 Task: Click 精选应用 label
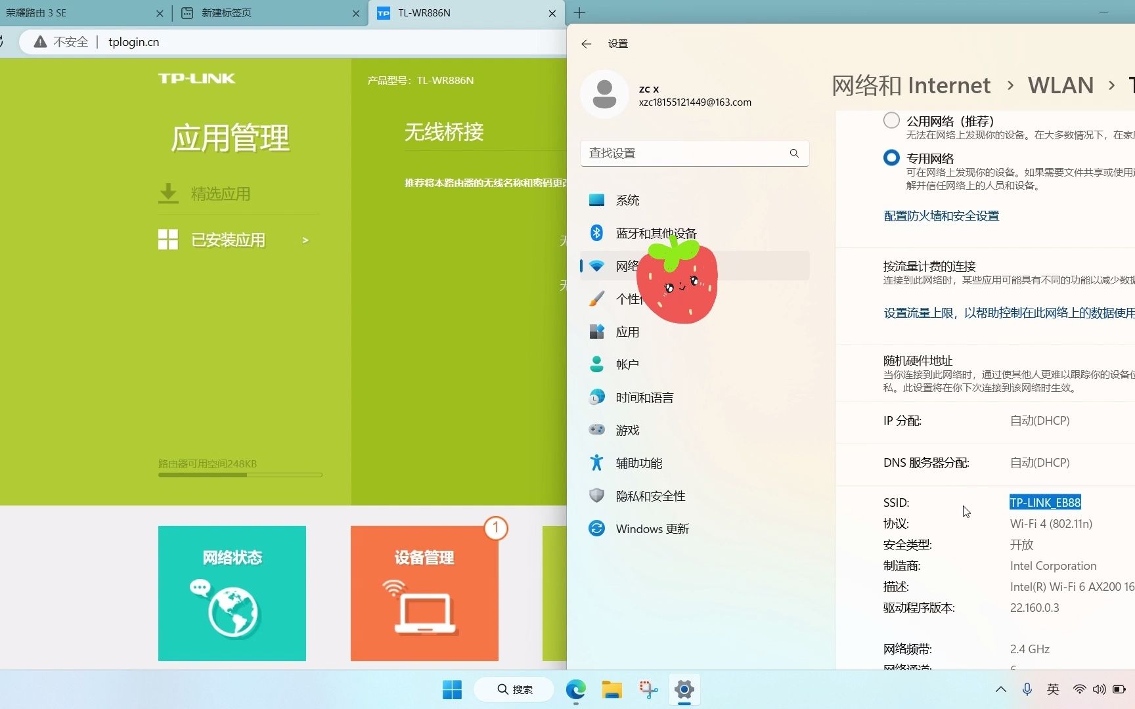221,194
